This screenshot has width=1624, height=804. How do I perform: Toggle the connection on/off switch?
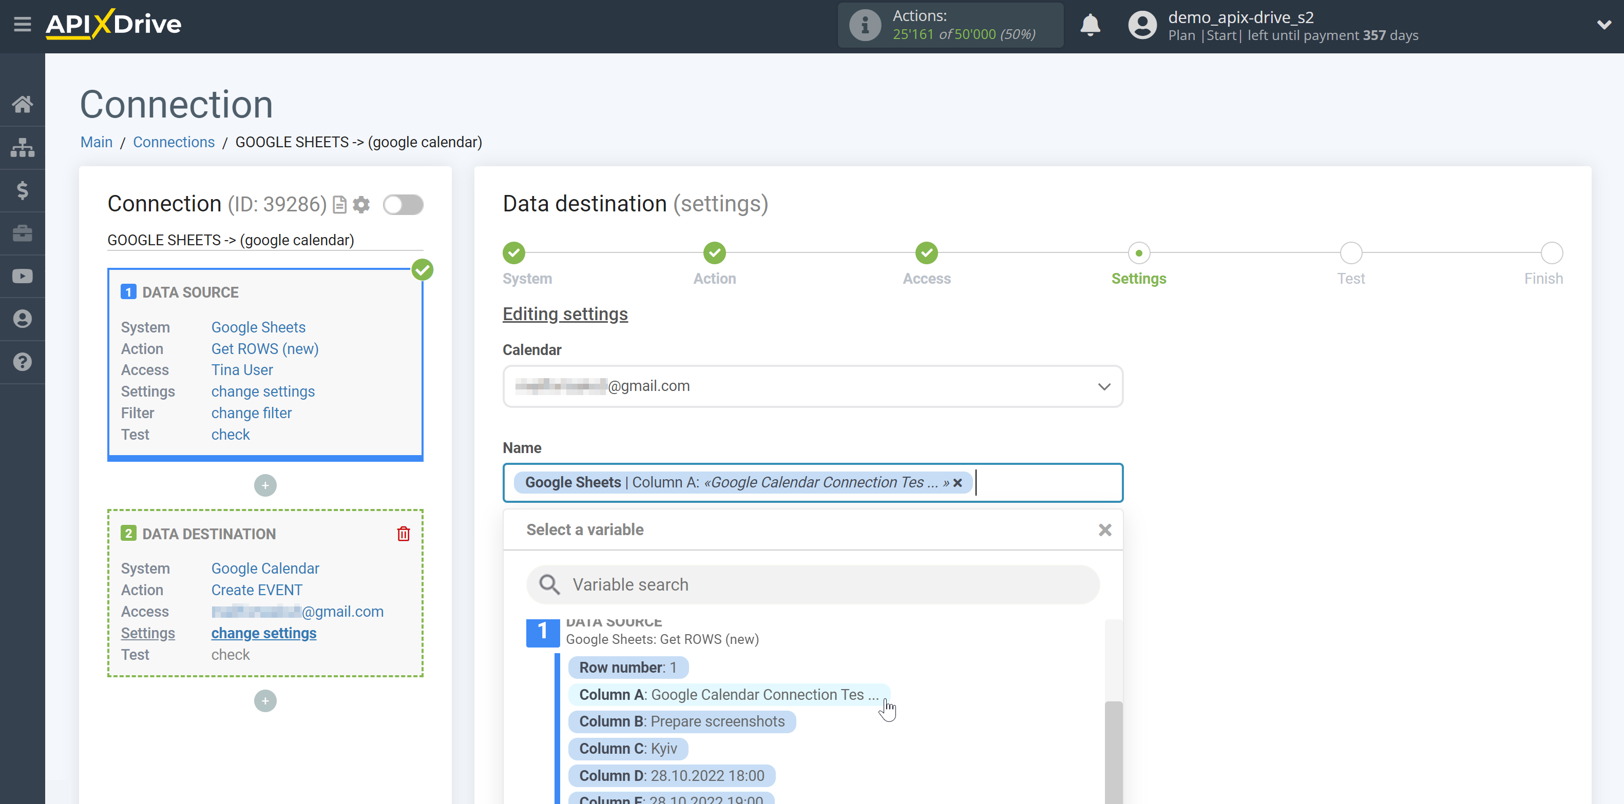click(404, 205)
